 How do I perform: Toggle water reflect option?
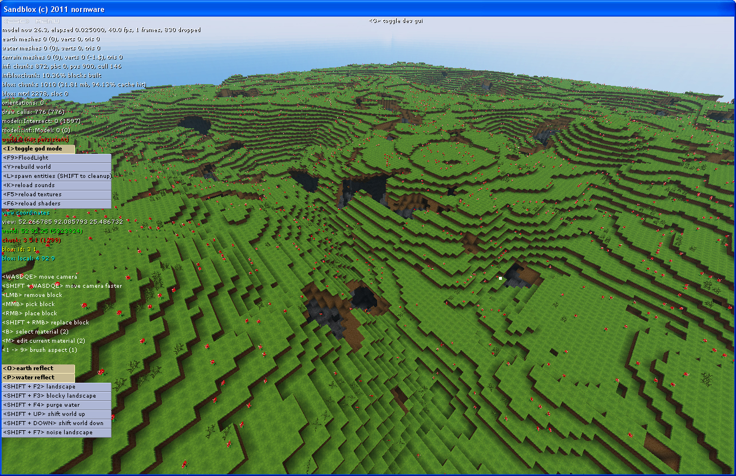click(x=38, y=378)
